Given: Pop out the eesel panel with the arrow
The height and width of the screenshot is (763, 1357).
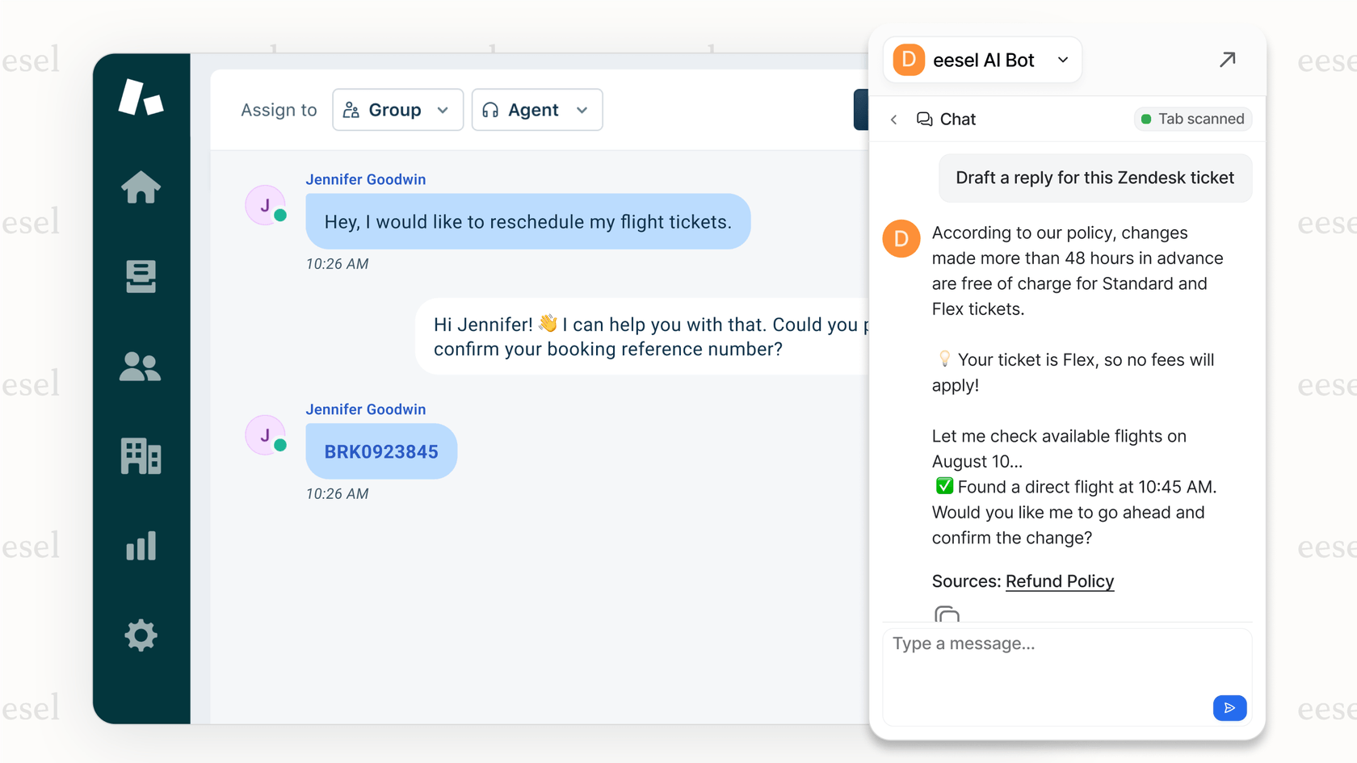Looking at the screenshot, I should click(1228, 60).
